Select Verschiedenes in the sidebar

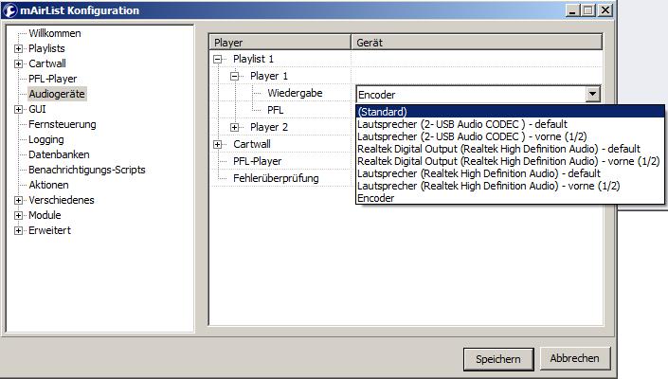click(62, 200)
